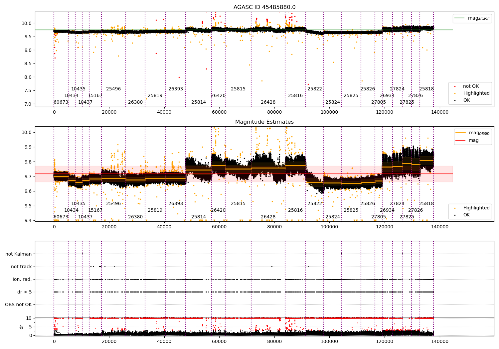Screen dimensions: 499x349
Task: Click obsid label 26393 in Magnitude Estimates plot
Action: 176,204
